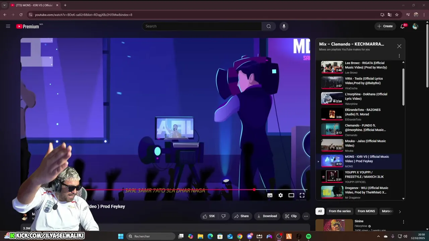429x241 pixels.
Task: Open Chrome three-dot menu
Action: [x=424, y=15]
